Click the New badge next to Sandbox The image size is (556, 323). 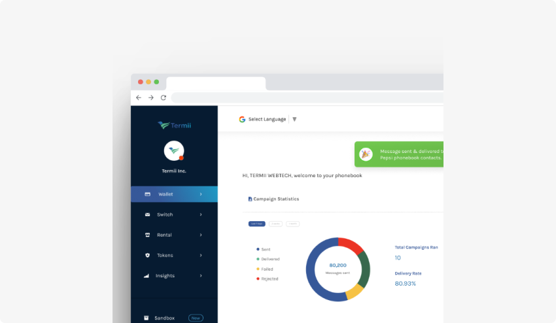pyautogui.click(x=196, y=318)
